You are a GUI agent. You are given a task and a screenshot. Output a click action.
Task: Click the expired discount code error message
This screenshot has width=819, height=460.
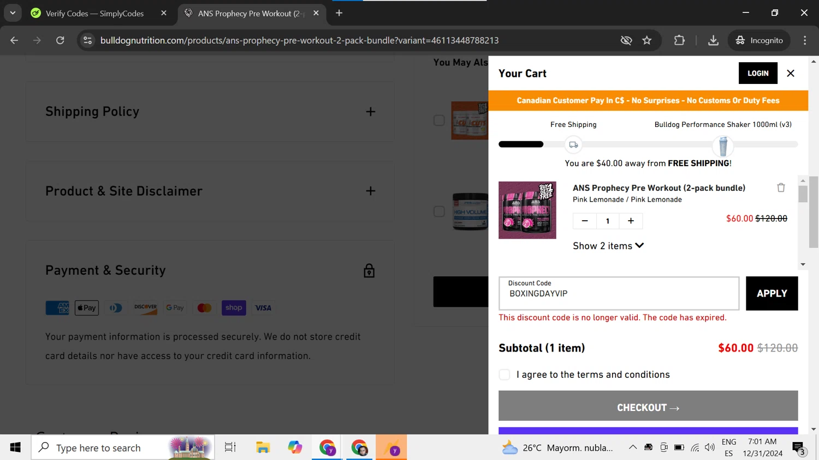[612, 318]
